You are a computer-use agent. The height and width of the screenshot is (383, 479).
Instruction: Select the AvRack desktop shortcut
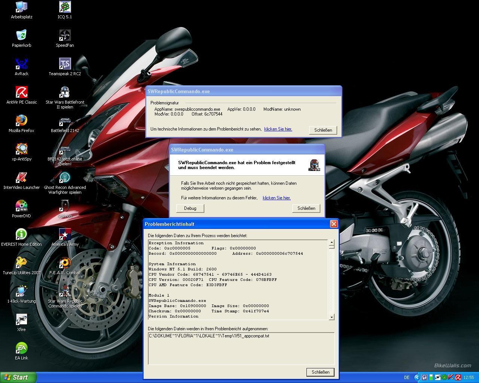coord(22,67)
